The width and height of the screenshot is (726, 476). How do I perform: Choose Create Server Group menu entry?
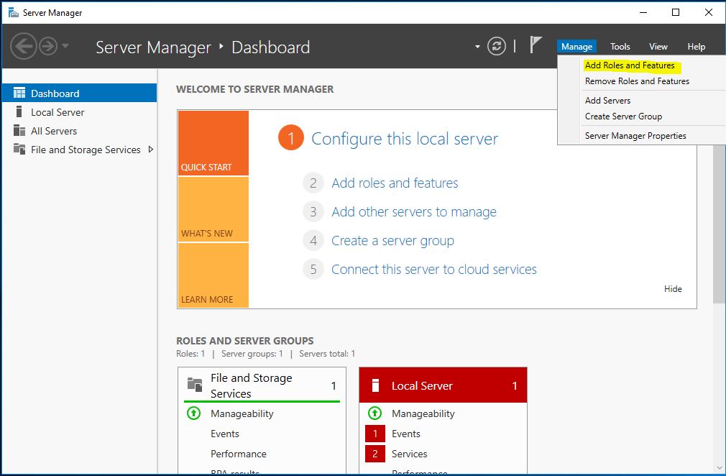(x=623, y=116)
